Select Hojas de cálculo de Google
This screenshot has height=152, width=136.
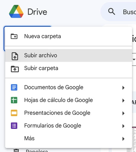pyautogui.click(x=69, y=100)
